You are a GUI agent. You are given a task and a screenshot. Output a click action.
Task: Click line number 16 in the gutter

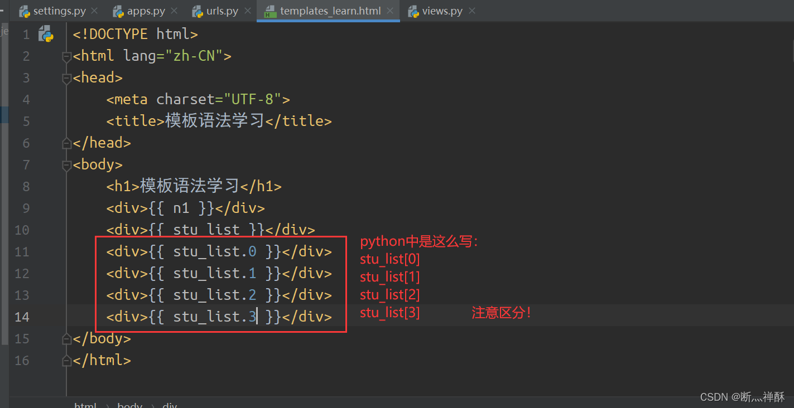coord(22,361)
